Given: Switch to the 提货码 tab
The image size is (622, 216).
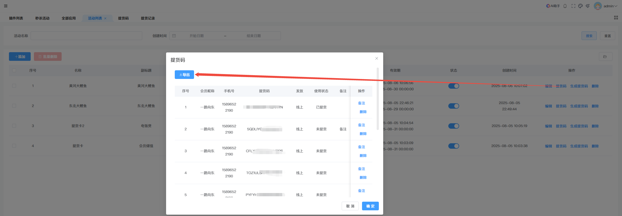Looking at the screenshot, I should [x=123, y=18].
